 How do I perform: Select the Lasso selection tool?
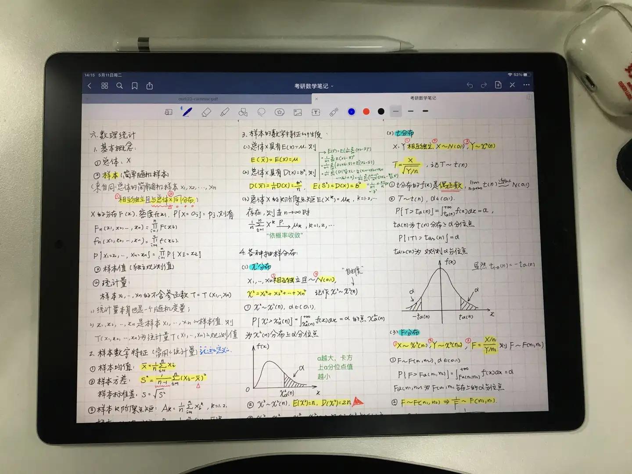[x=261, y=112]
